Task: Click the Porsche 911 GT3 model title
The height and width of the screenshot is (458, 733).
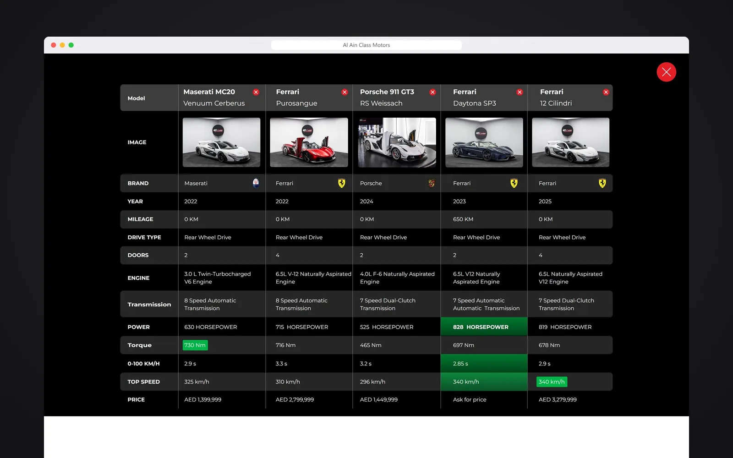Action: click(387, 92)
